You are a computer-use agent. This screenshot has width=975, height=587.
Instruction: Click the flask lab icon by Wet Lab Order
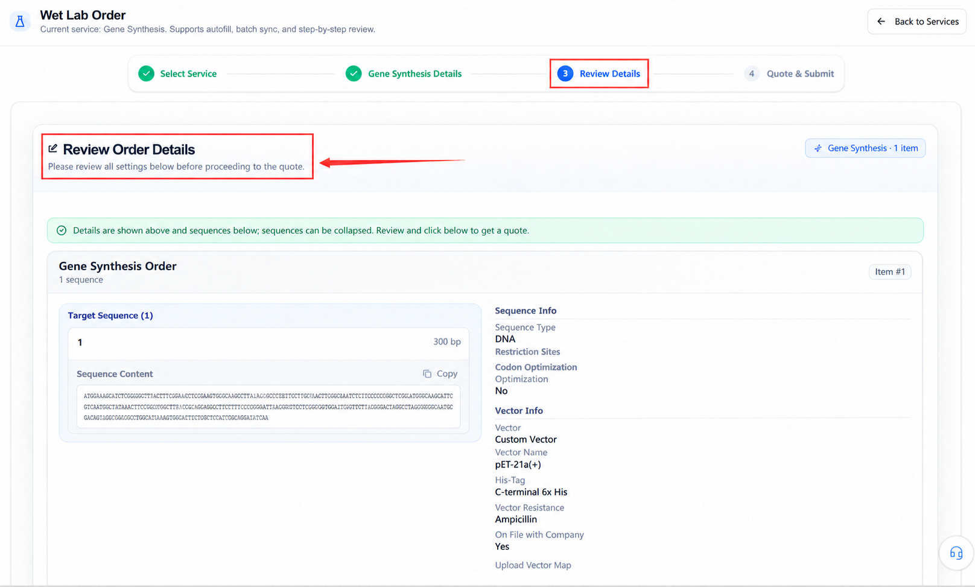[x=20, y=22]
